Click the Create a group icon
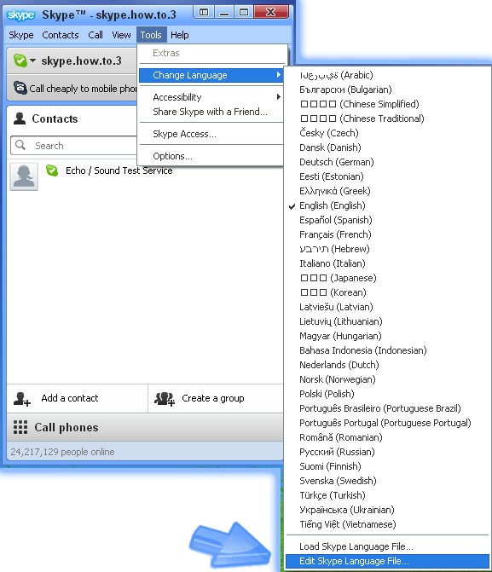 [165, 399]
